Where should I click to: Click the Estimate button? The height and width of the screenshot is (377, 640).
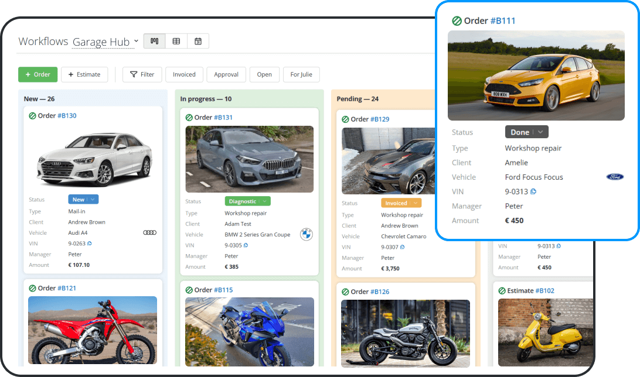point(84,74)
